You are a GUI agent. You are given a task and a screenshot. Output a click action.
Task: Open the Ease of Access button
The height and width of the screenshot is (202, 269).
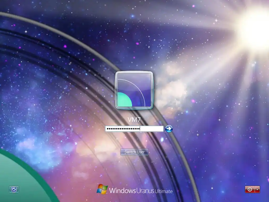pyautogui.click(x=14, y=189)
